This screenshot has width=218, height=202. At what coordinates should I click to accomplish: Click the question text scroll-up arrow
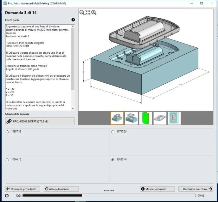coord(73,27)
